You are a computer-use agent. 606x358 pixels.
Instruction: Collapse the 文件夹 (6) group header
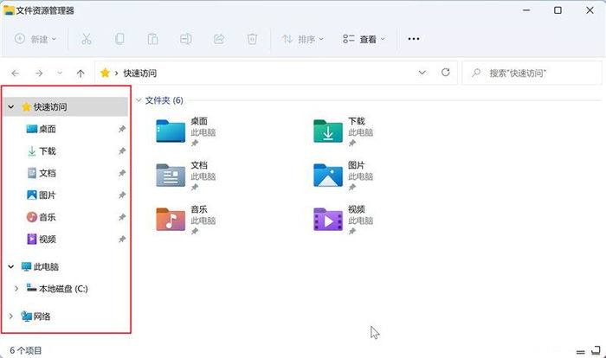click(x=138, y=100)
